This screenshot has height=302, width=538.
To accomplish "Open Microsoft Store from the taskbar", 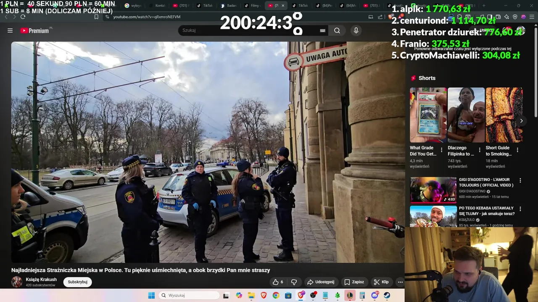I will 288,295.
